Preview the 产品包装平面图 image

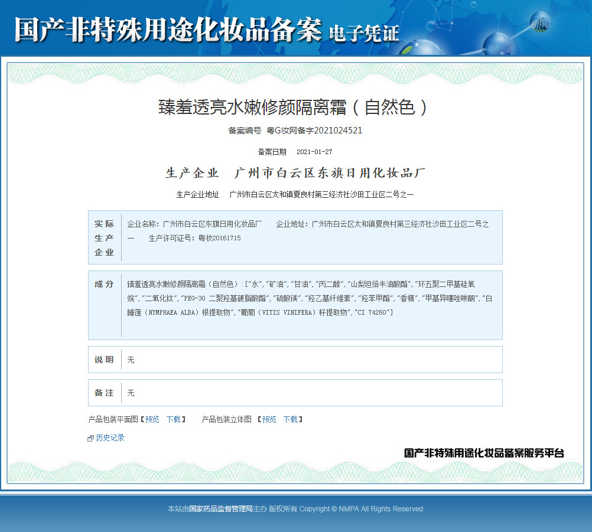coord(152,419)
